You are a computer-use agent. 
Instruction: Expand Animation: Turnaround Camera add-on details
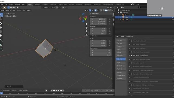click(129, 74)
